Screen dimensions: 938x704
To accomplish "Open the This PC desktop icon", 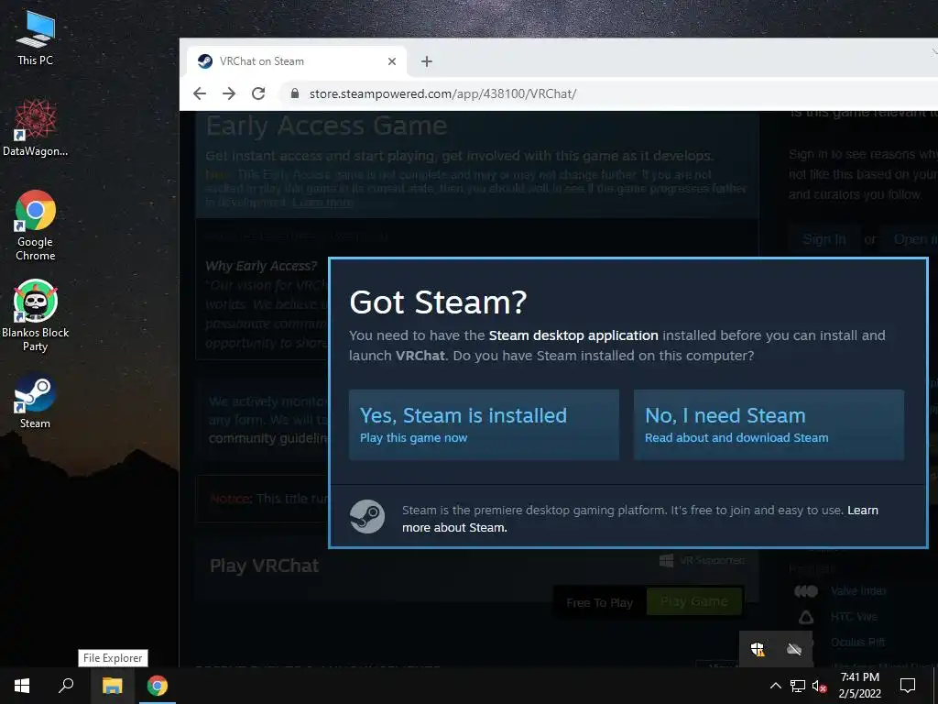I will (x=36, y=38).
